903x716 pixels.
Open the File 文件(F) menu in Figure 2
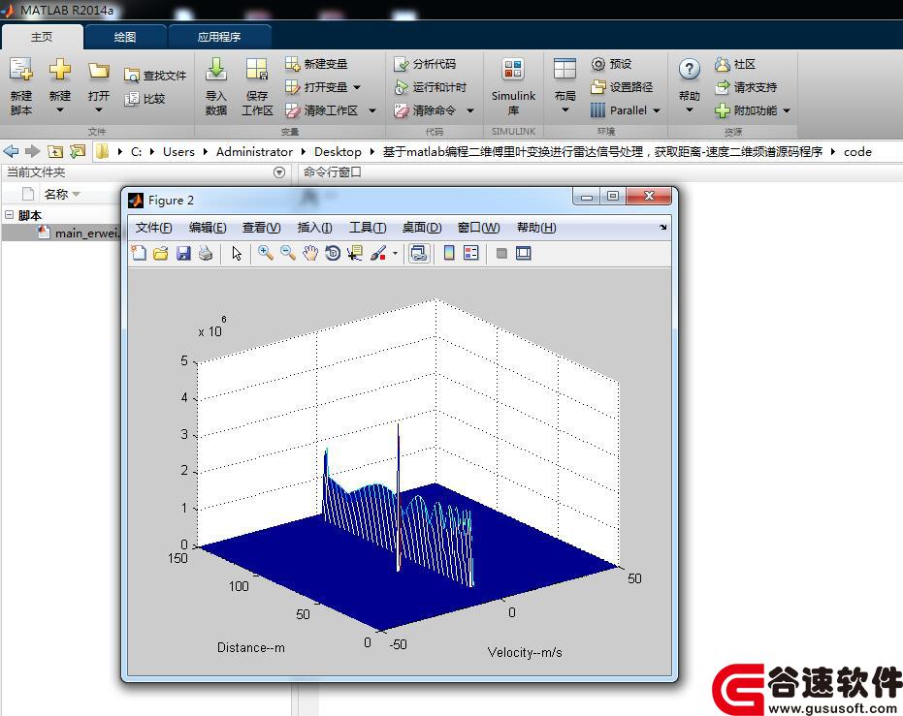[154, 228]
